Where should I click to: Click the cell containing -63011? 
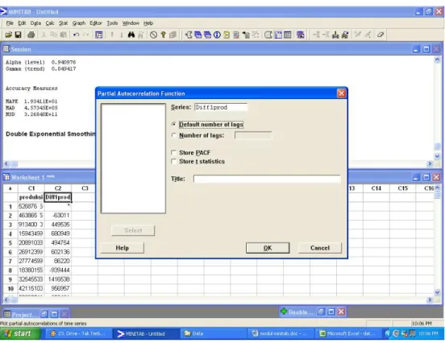click(58, 216)
